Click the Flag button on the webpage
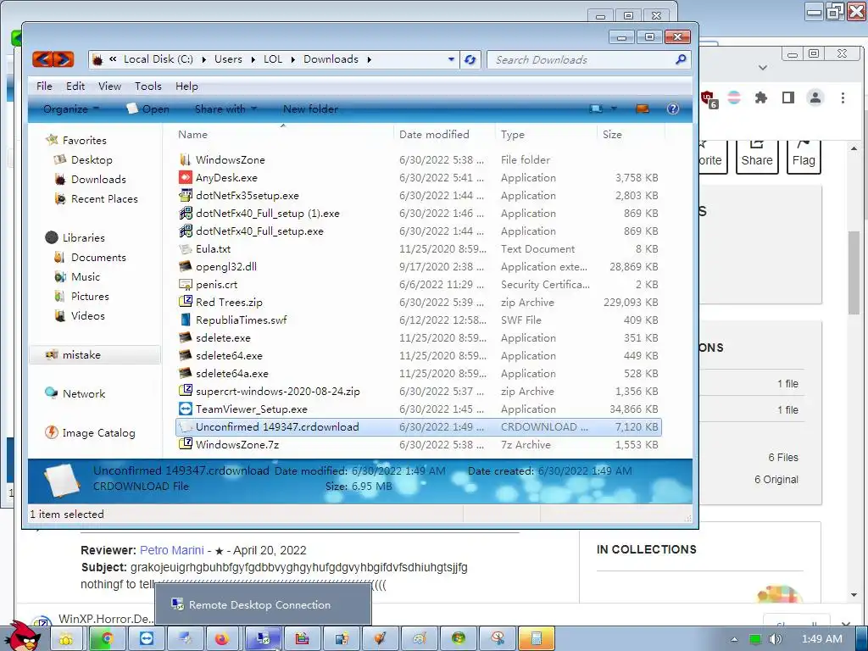Viewport: 868px width, 651px height. (804, 157)
